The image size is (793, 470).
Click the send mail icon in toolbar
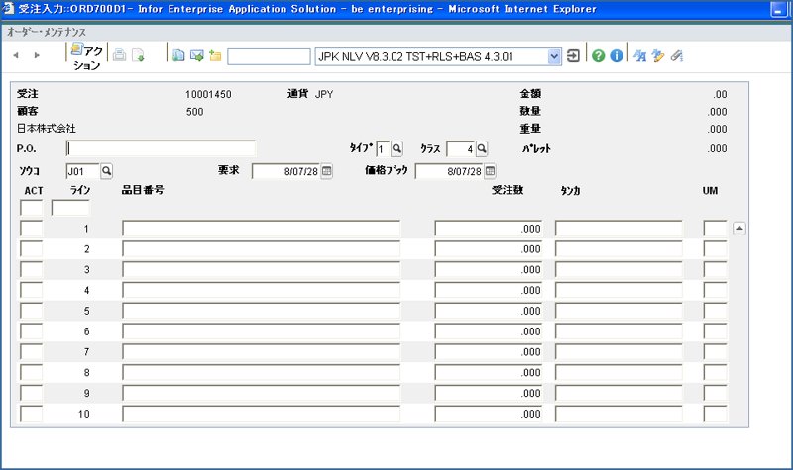196,55
